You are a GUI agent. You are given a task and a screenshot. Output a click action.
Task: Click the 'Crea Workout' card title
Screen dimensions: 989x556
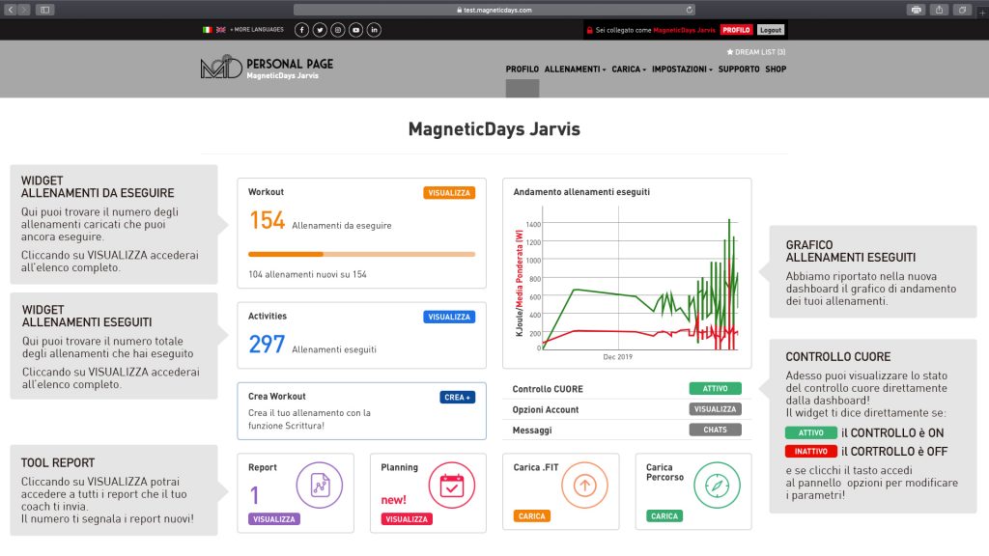277,397
